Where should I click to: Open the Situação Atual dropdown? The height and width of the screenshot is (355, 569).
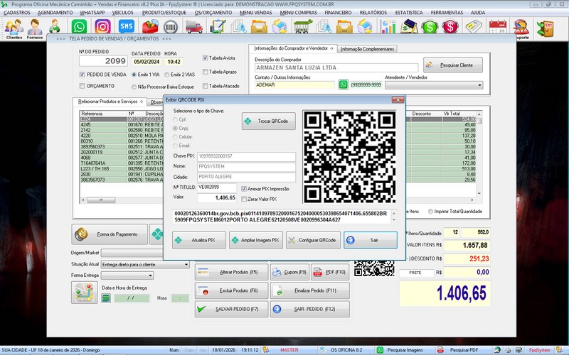click(186, 263)
